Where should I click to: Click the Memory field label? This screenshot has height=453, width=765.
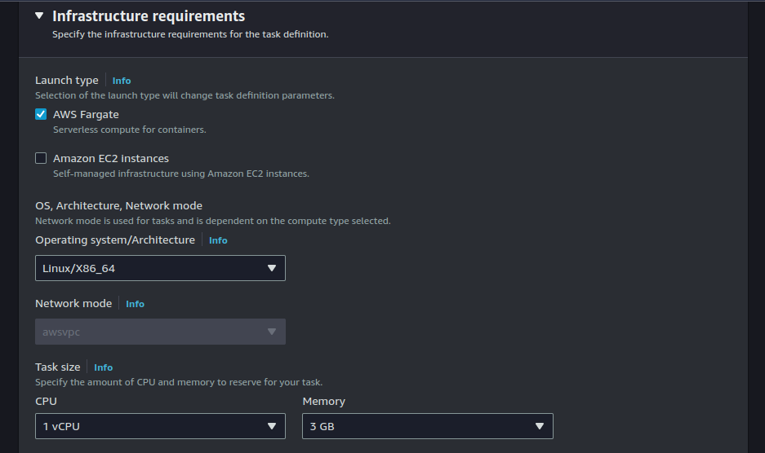(x=323, y=402)
